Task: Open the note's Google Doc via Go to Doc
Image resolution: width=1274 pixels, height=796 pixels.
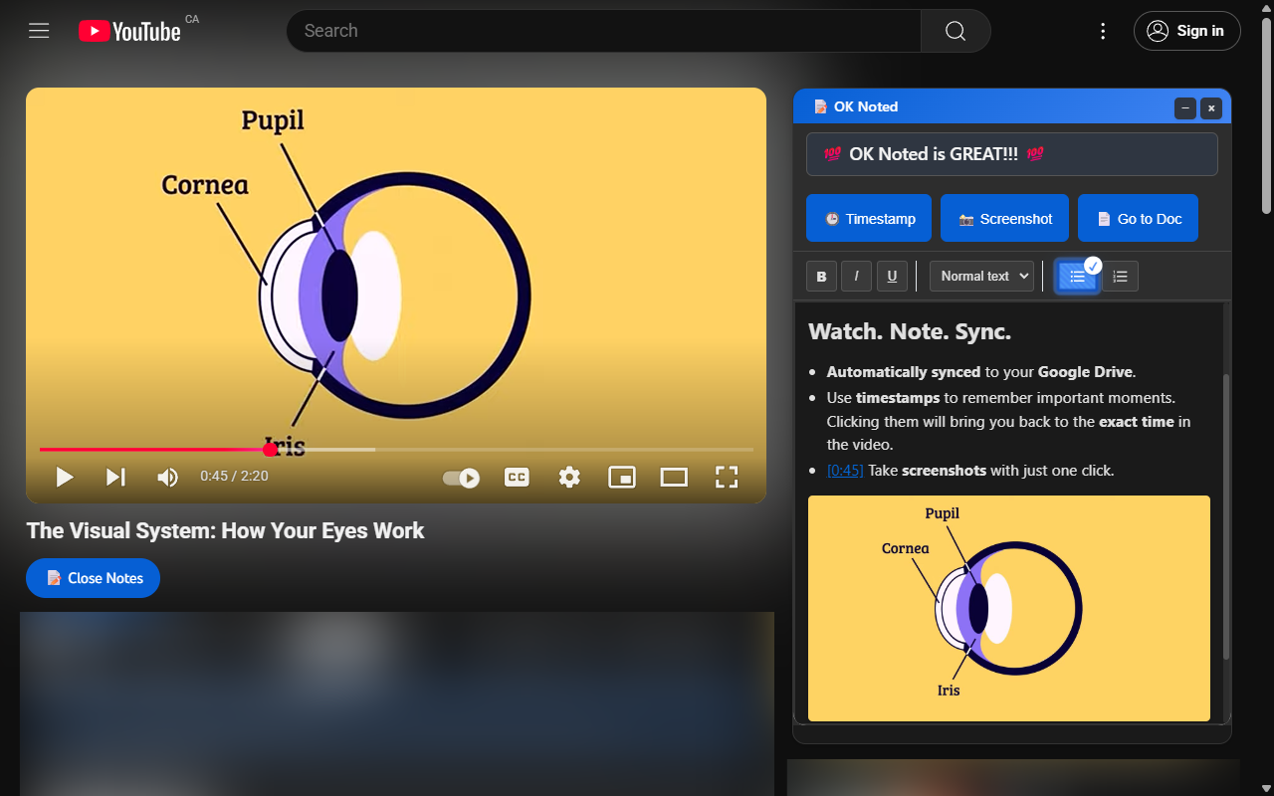Action: point(1138,218)
